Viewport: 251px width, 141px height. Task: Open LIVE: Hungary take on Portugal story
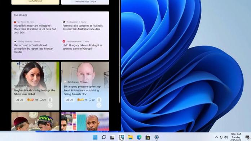click(82, 47)
